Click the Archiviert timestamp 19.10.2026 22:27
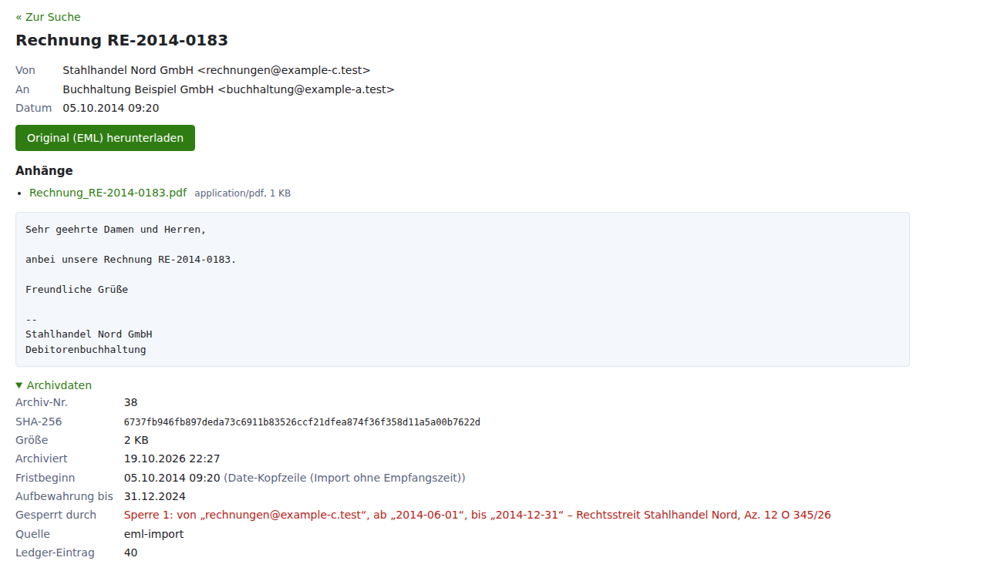 pos(172,458)
